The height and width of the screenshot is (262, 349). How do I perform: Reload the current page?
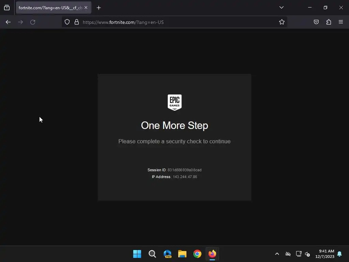33,22
